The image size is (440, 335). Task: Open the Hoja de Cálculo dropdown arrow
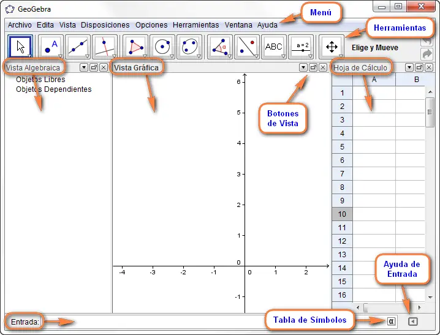[409, 67]
